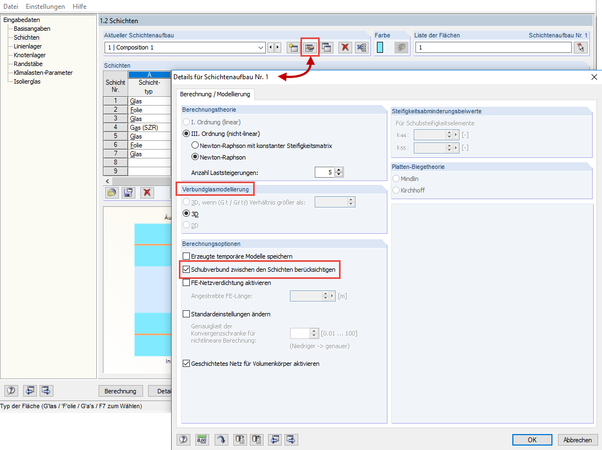
Task: Confirm the dialog with OK
Action: pos(532,440)
